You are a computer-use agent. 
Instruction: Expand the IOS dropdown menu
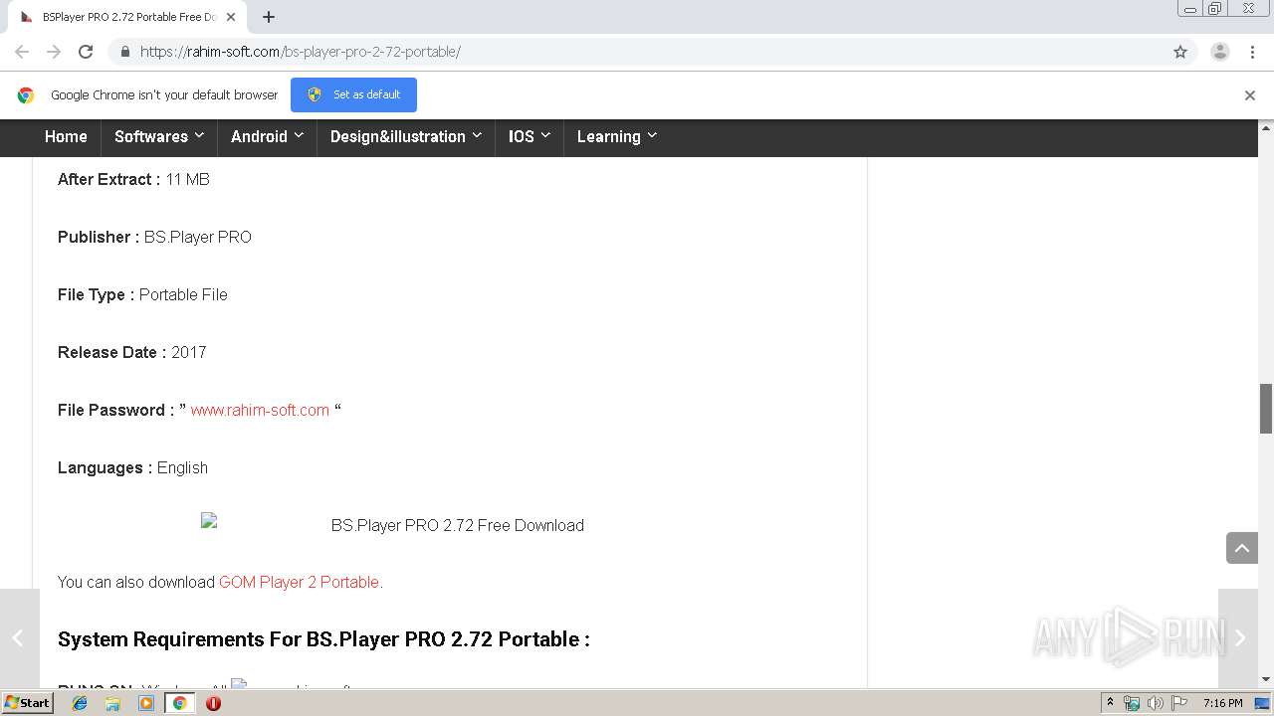click(530, 137)
